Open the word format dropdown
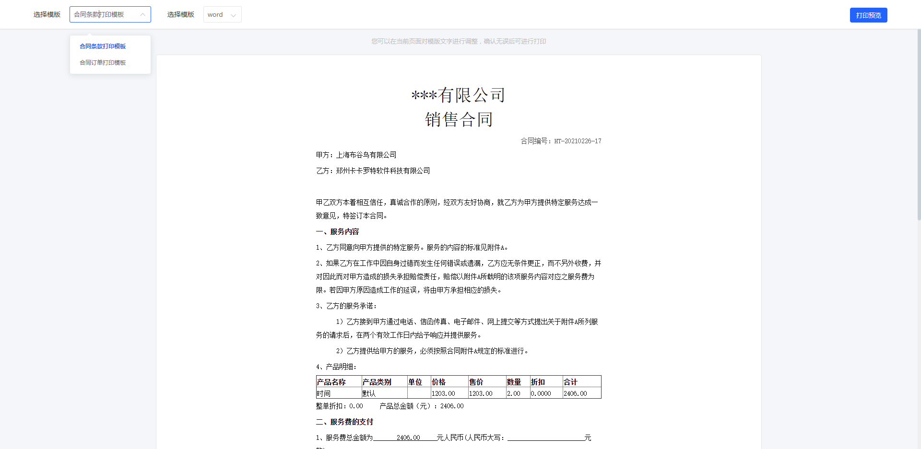Image resolution: width=921 pixels, height=449 pixels. [222, 14]
